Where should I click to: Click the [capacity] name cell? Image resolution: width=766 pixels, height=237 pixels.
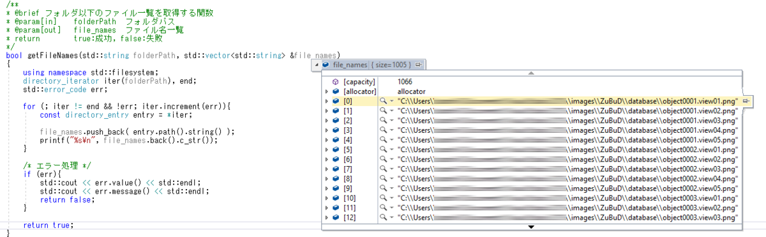click(x=359, y=82)
